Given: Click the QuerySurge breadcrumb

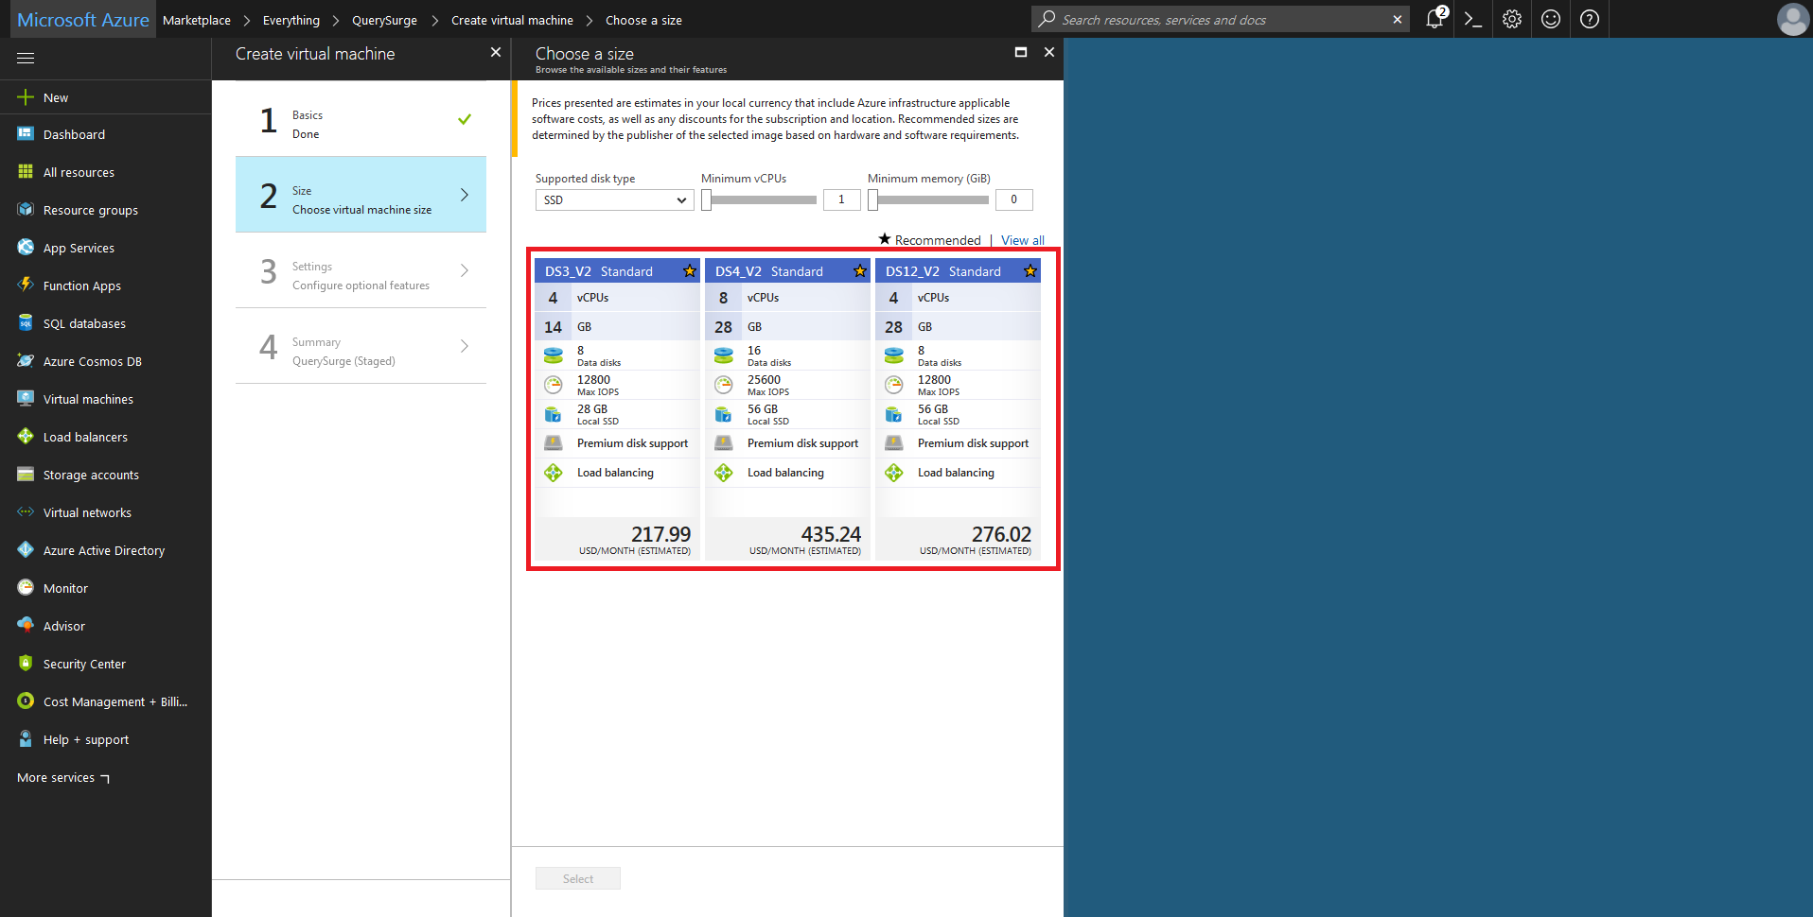Looking at the screenshot, I should tap(384, 20).
